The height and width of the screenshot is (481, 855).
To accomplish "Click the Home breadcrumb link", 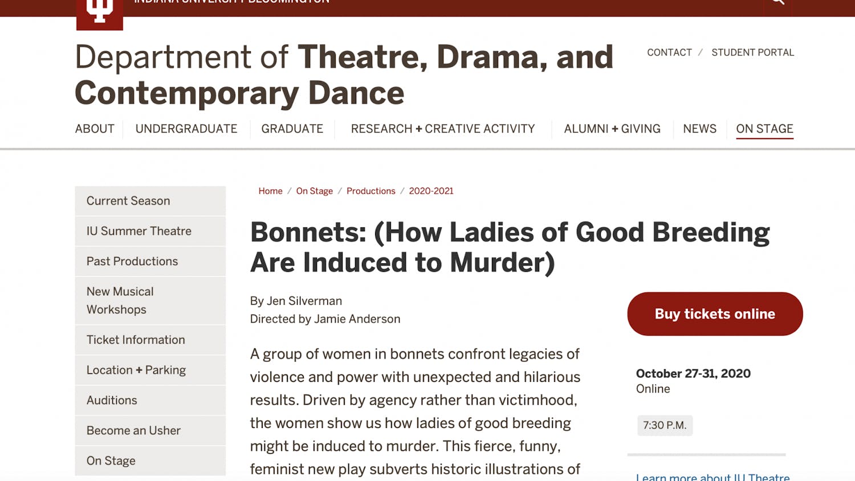I will point(270,191).
